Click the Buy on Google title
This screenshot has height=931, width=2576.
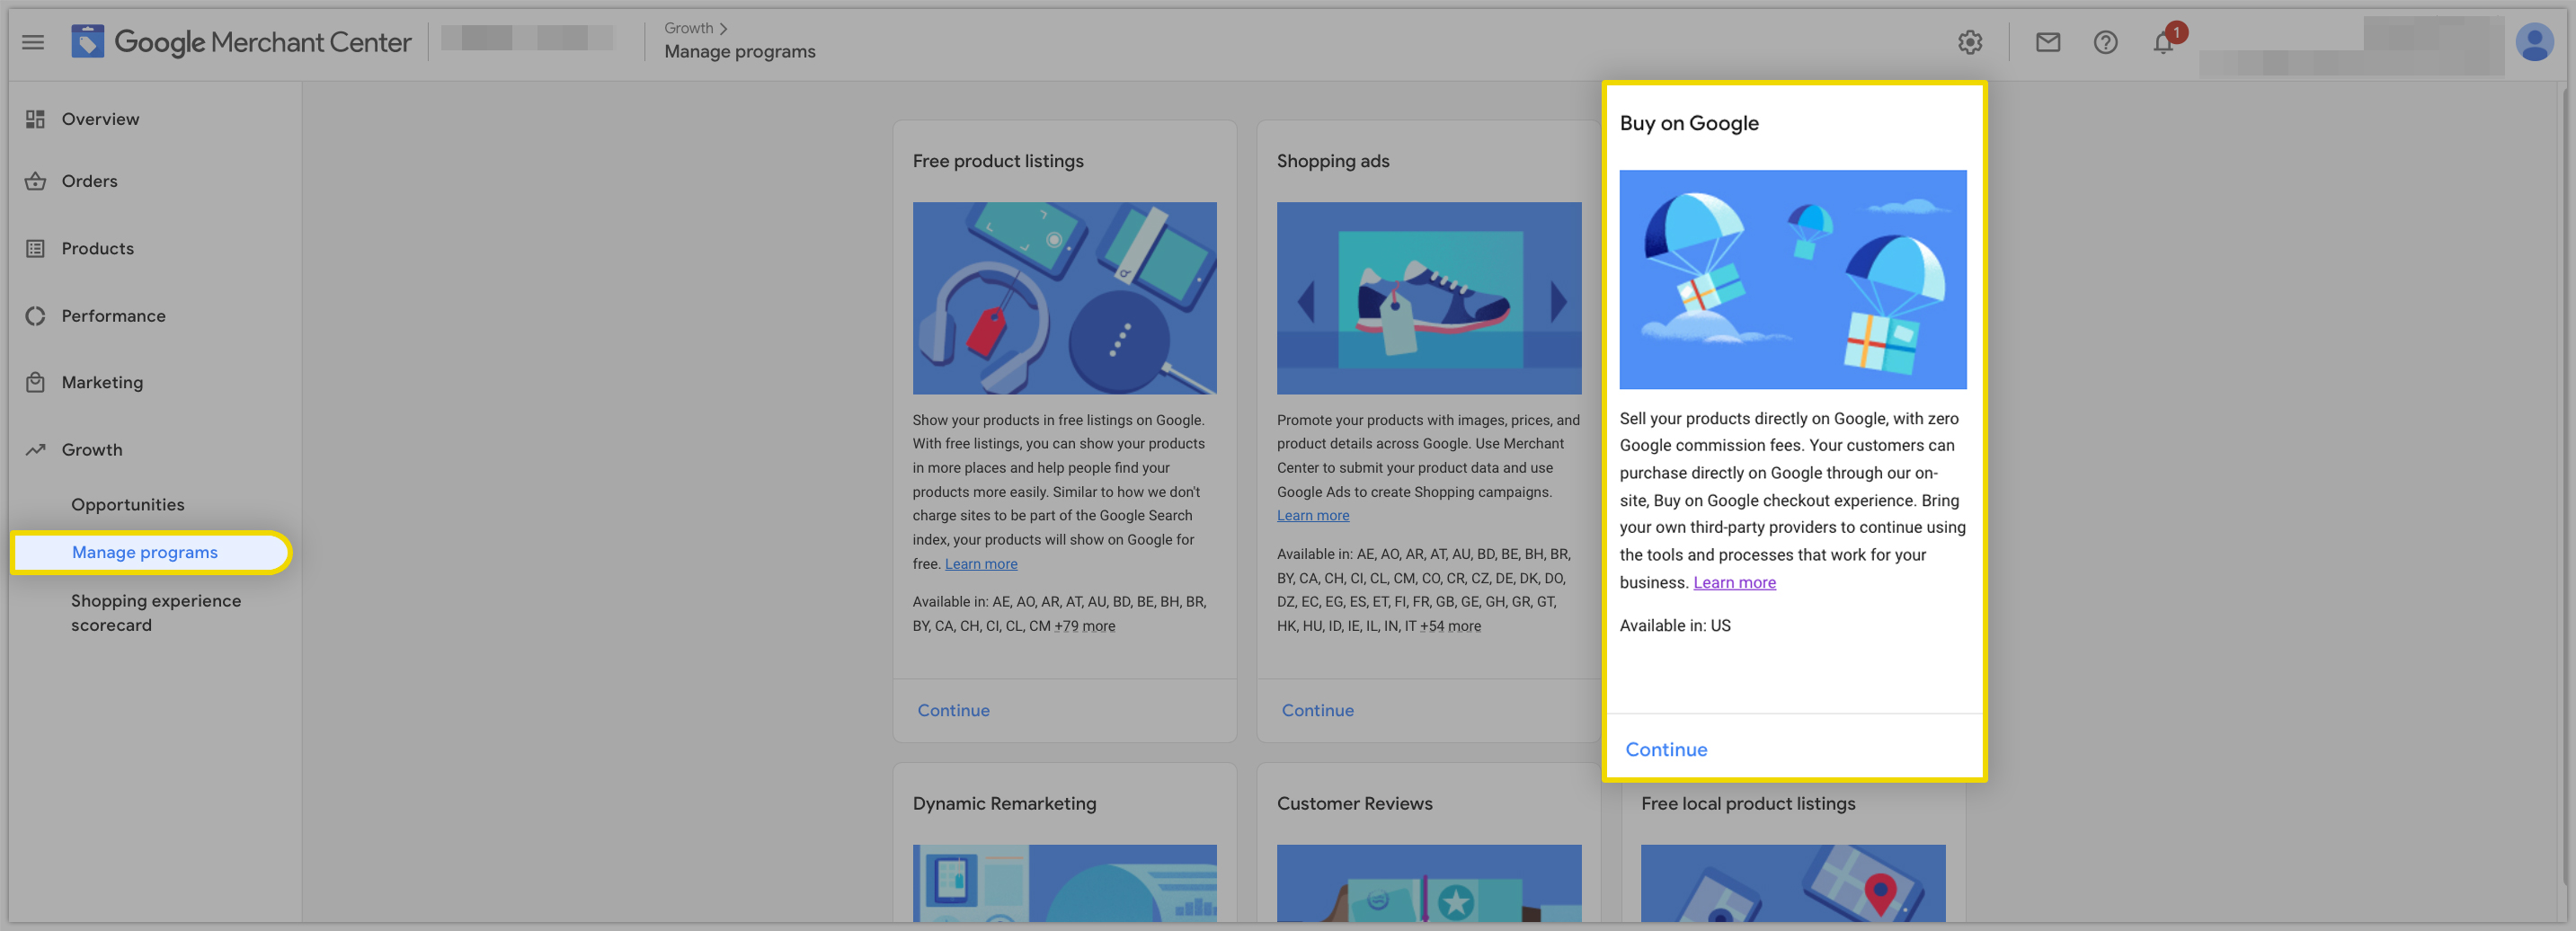[x=1689, y=123]
